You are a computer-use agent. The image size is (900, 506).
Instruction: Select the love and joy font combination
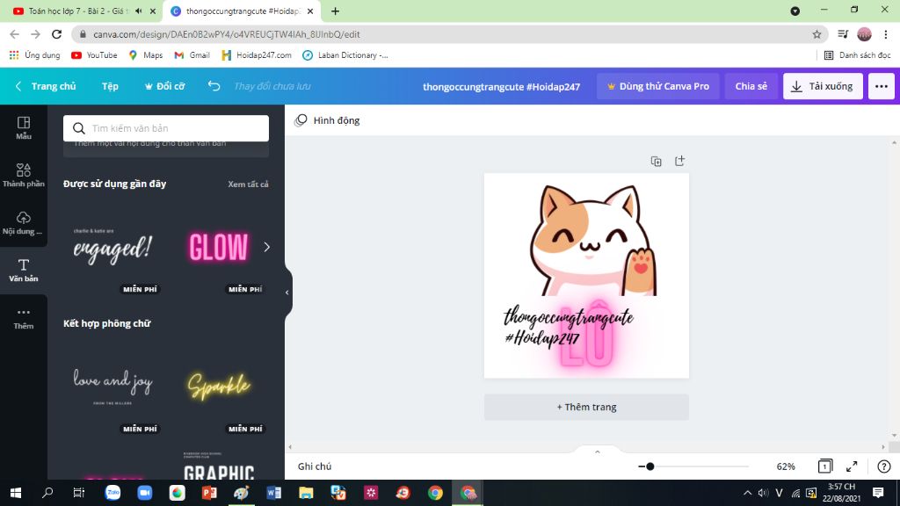pos(113,387)
